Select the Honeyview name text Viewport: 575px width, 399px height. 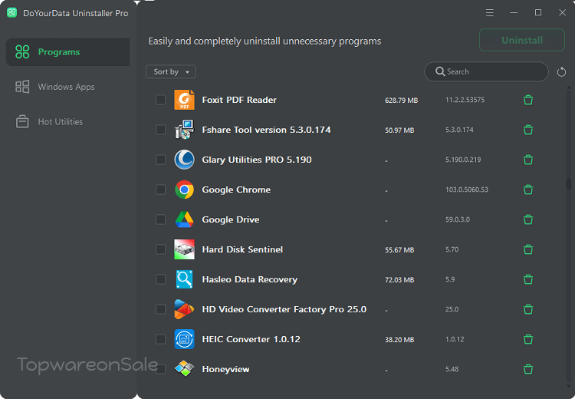coord(225,369)
